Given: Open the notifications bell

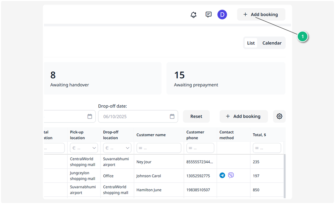Looking at the screenshot, I should click(193, 15).
